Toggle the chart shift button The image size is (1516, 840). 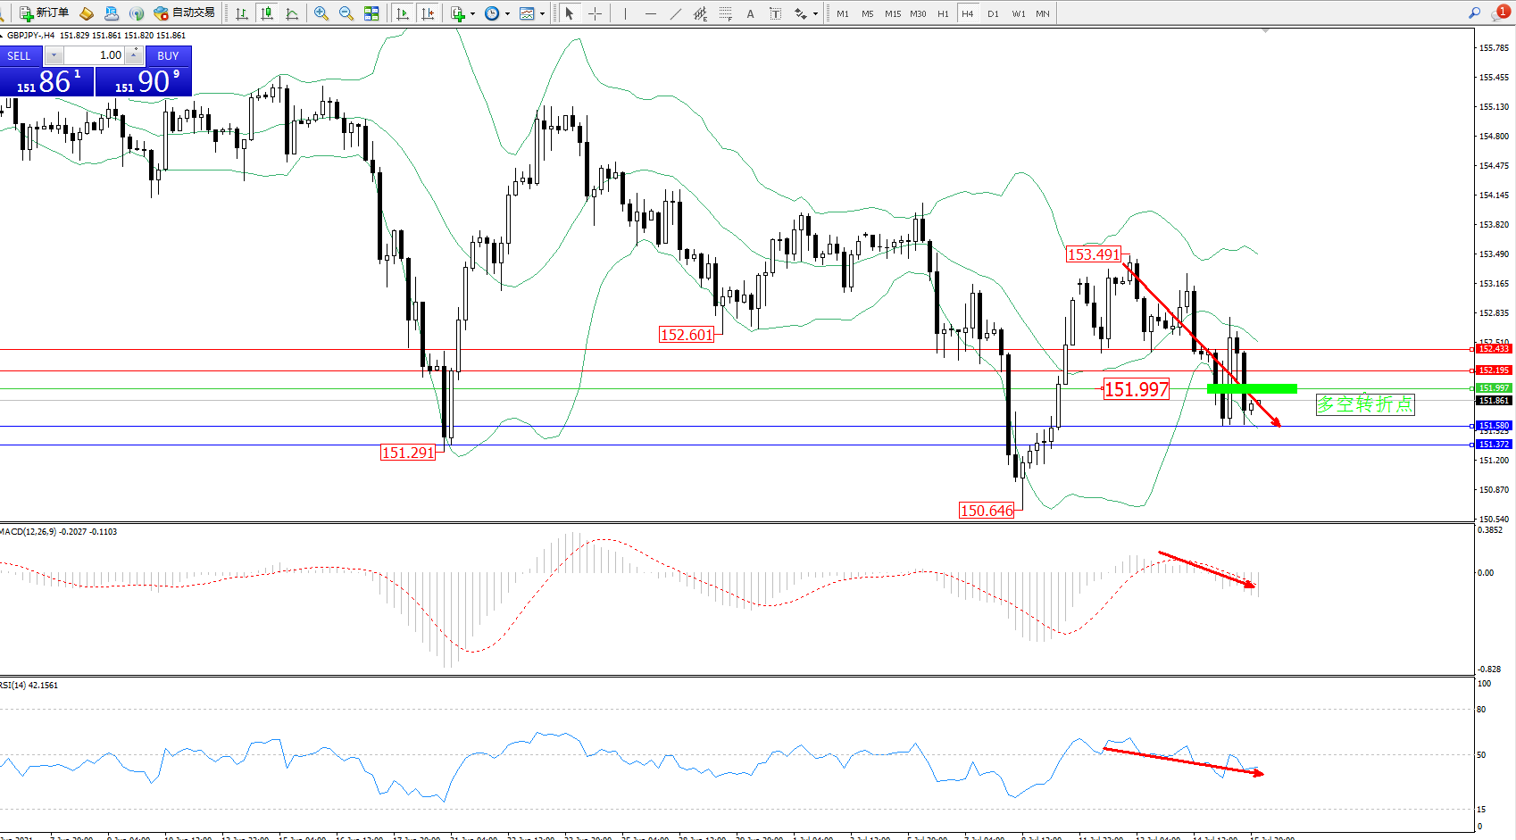coord(428,13)
